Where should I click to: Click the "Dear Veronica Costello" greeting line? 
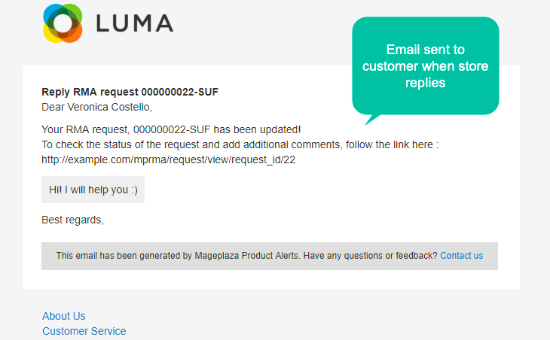coord(96,107)
